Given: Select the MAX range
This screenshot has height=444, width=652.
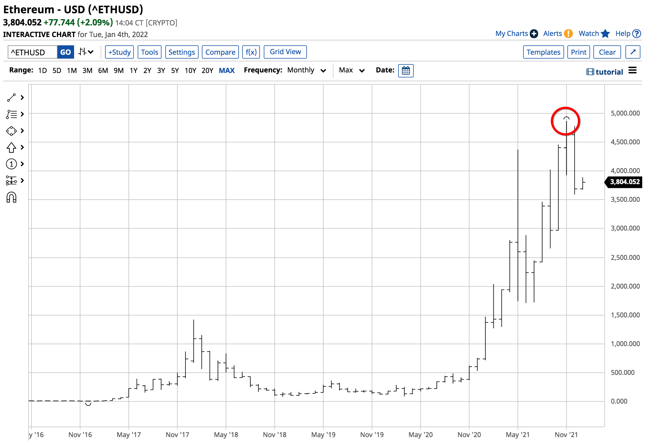Looking at the screenshot, I should (227, 71).
